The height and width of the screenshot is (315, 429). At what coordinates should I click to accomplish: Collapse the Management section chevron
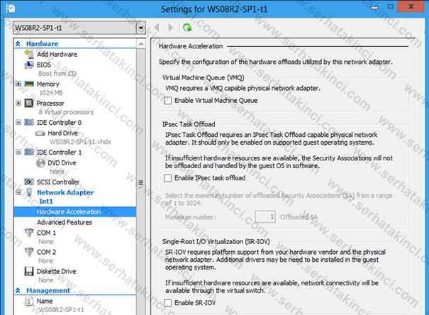tap(18, 290)
